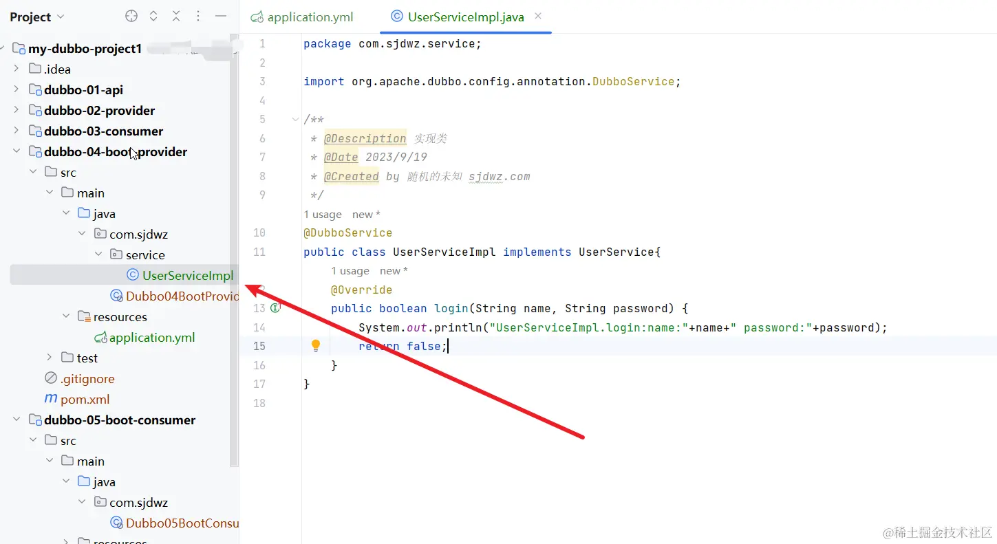Click the System.out.println statement on line 14
The image size is (997, 544).
(623, 327)
